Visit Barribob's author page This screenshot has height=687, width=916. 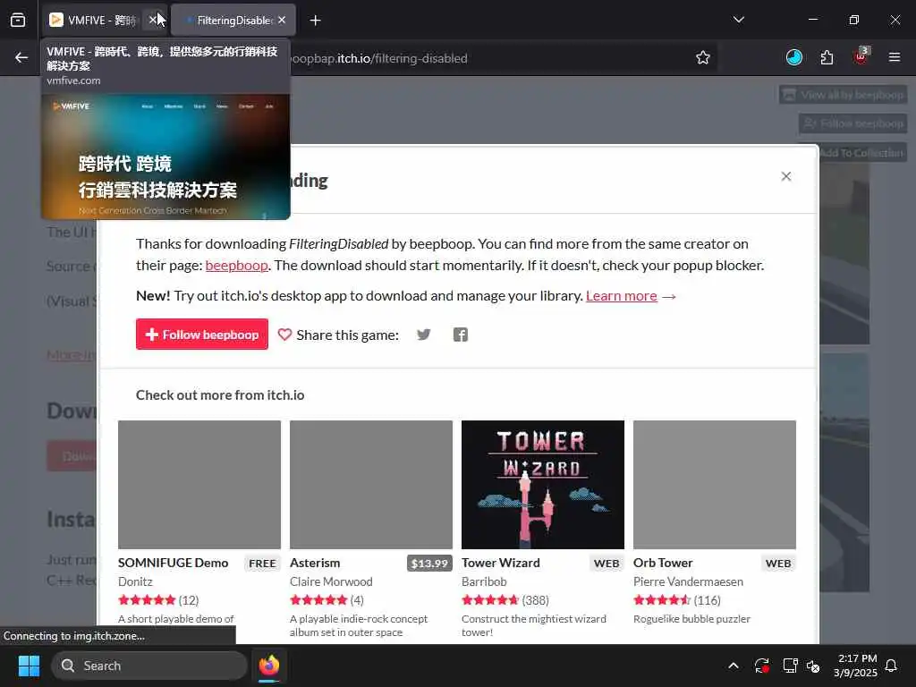point(484,581)
